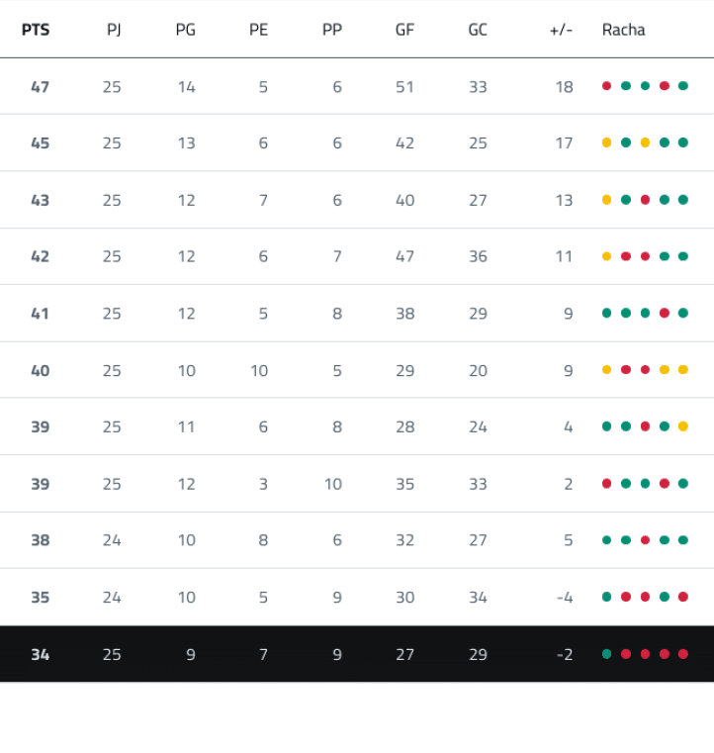Image resolution: width=714 pixels, height=753 pixels.
Task: Click the only red dot in the 38-point row
Action: pyautogui.click(x=645, y=540)
